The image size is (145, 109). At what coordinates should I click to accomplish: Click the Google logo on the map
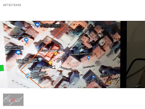point(115,87)
